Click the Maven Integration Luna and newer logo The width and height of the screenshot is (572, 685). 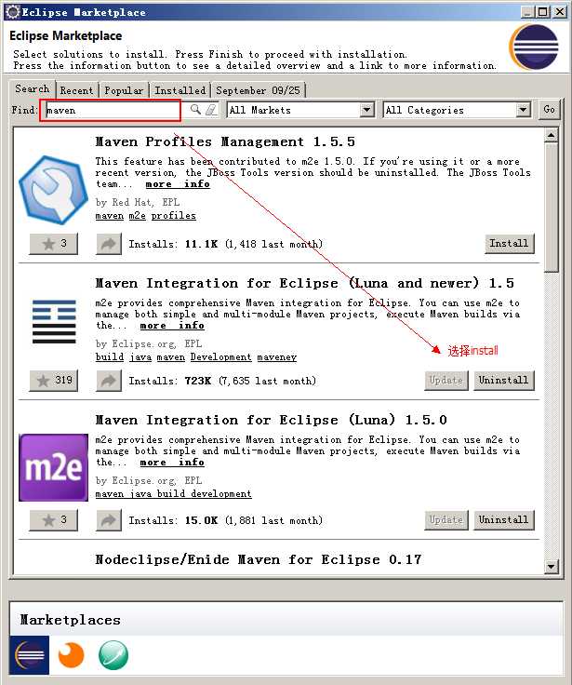pyautogui.click(x=54, y=321)
